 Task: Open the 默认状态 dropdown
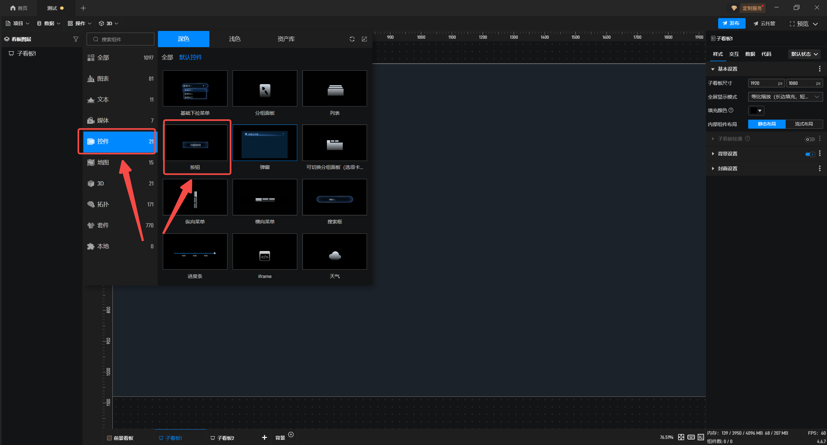pyautogui.click(x=804, y=54)
